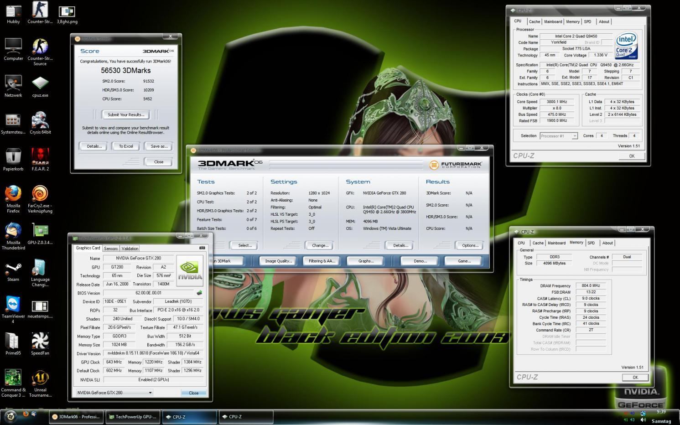The width and height of the screenshot is (680, 425).
Task: Launch Mozilla Firefox from desktop
Action: point(13,199)
